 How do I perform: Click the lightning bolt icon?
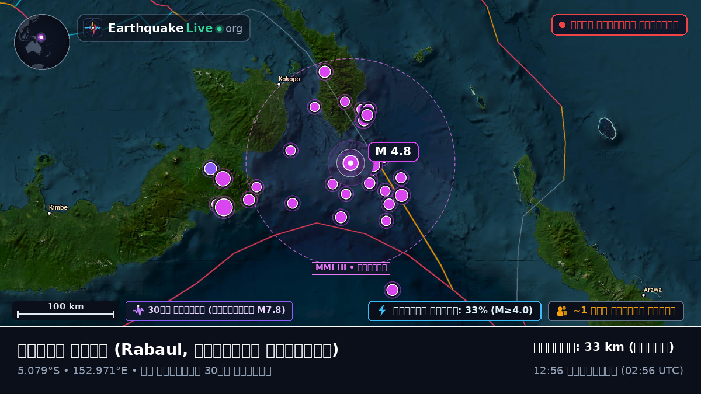coord(382,311)
